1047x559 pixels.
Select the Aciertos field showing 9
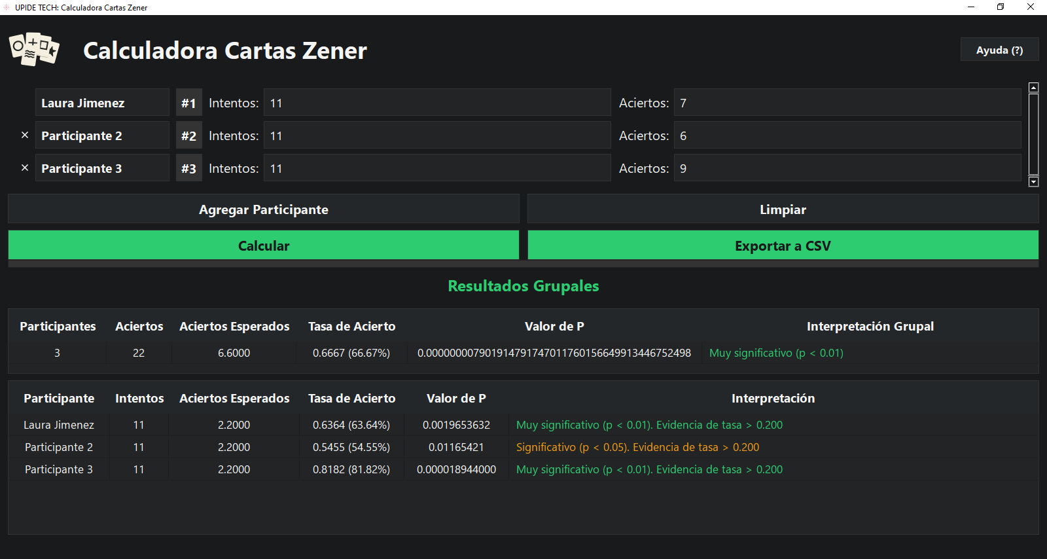[847, 168]
